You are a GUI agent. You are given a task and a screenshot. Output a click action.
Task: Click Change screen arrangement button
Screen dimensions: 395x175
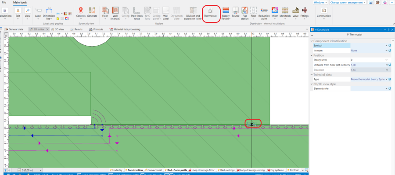(x=348, y=2)
